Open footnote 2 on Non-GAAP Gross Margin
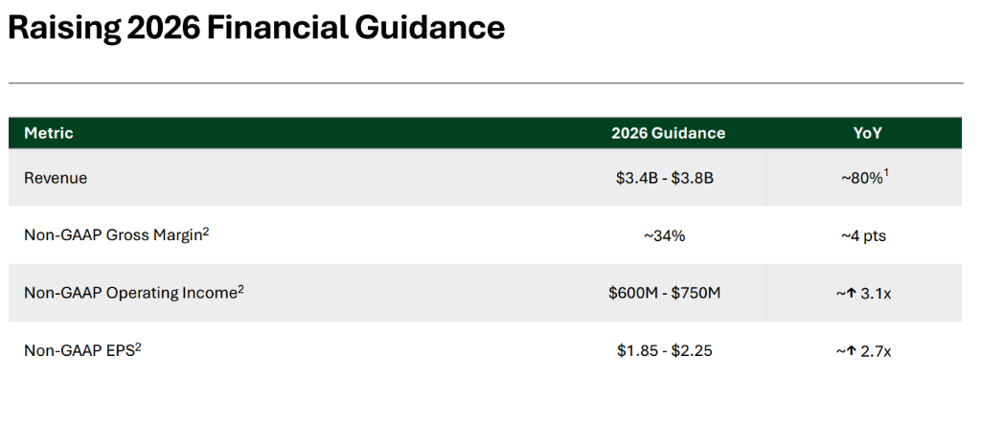The height and width of the screenshot is (422, 981). (206, 231)
